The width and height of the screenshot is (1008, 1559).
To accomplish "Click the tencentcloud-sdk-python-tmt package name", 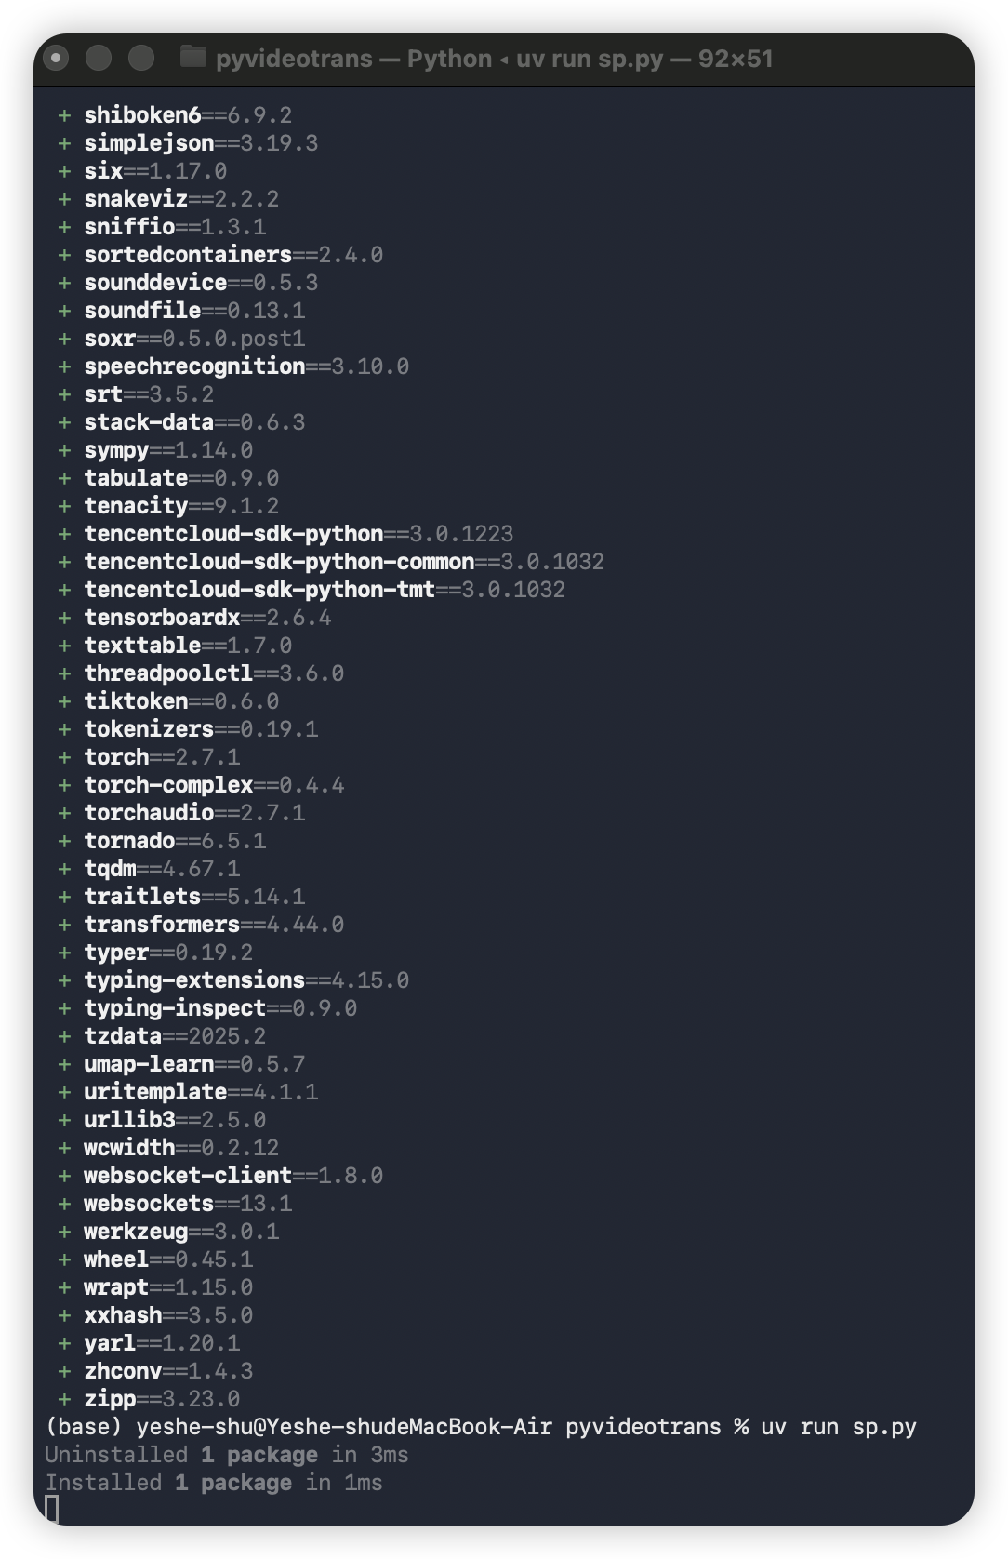I will tap(259, 590).
